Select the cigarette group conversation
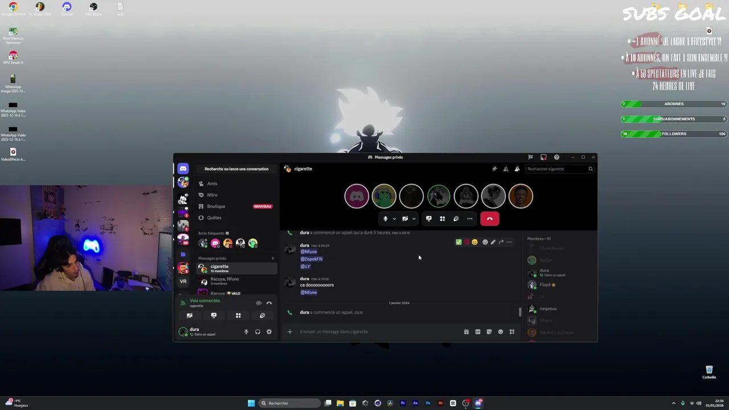 point(235,268)
